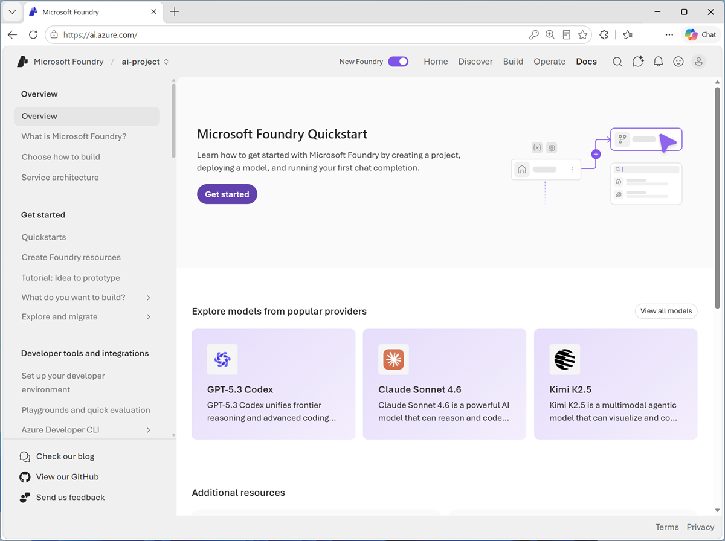Screen dimensions: 725x541
Task: Click the Kimi K2.5 model icon
Action: coord(565,360)
